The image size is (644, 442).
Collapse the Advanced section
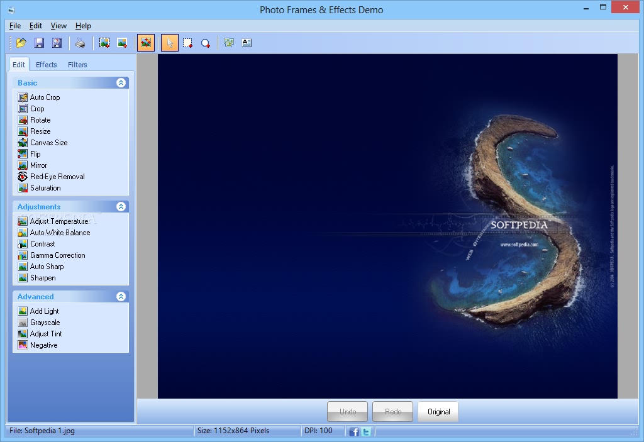click(121, 296)
